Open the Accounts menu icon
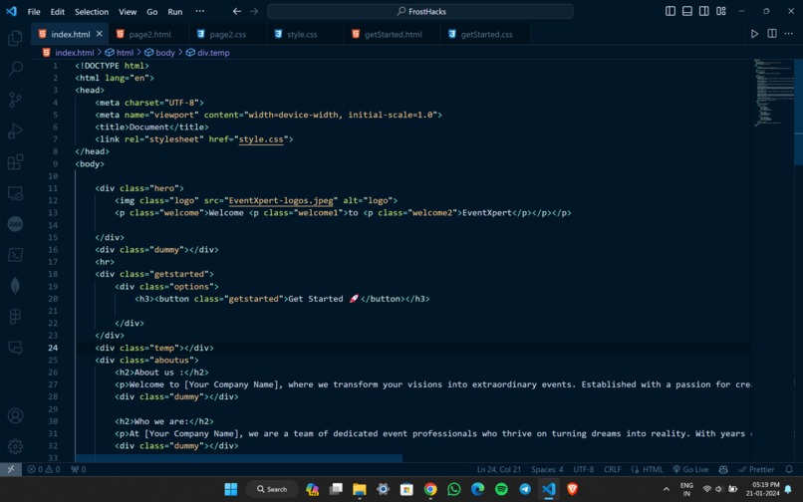 15,415
